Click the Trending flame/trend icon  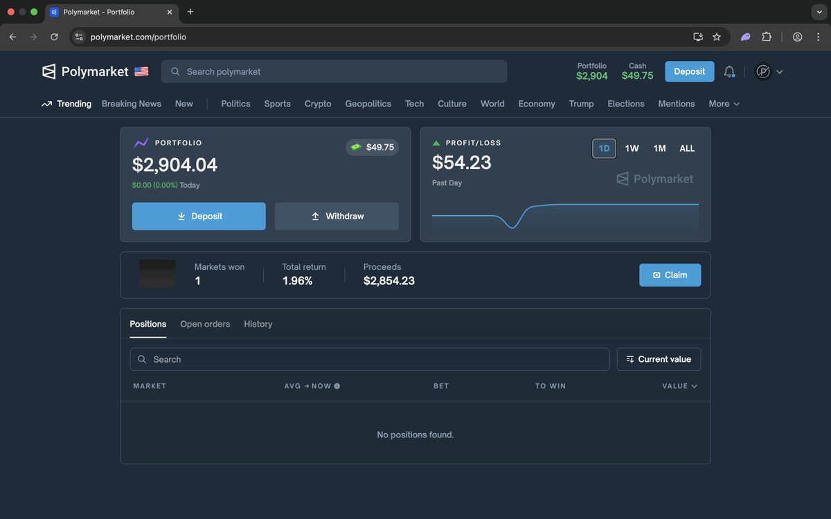[x=46, y=103]
